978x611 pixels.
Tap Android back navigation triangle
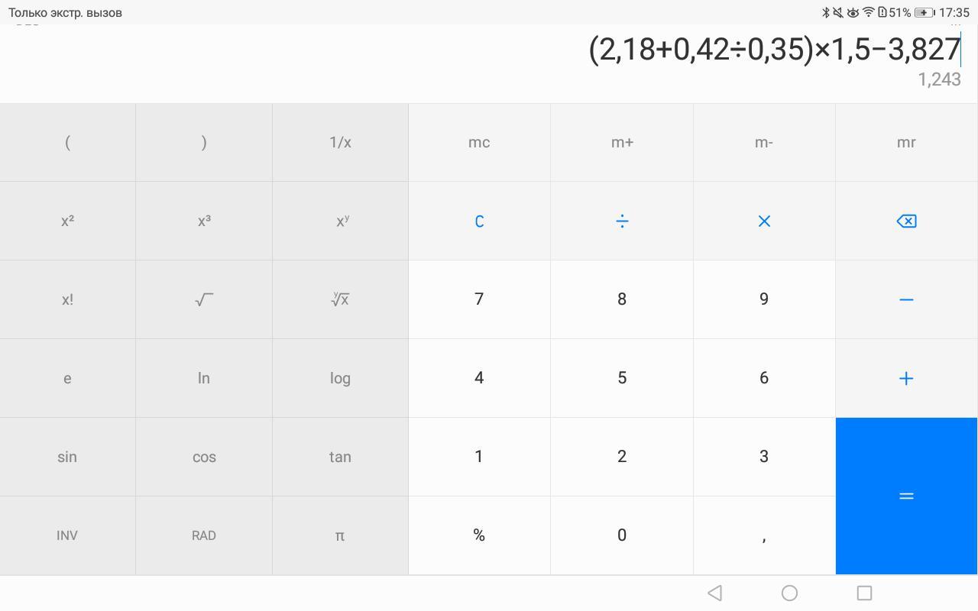[x=715, y=593]
